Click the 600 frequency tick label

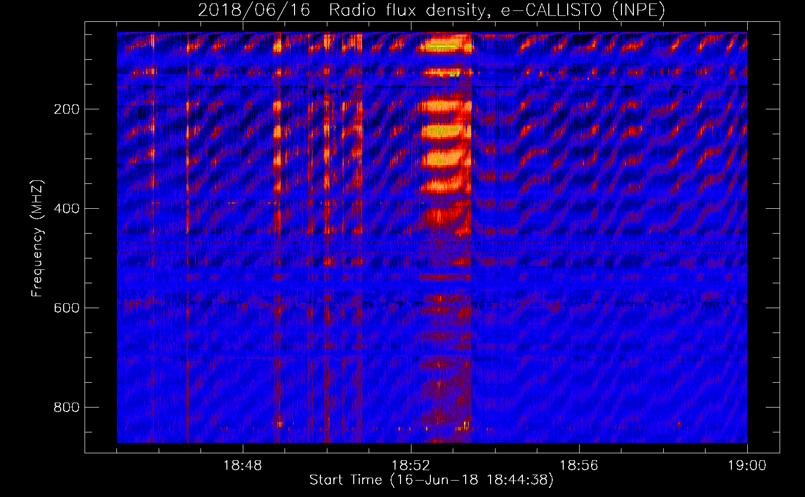(67, 308)
